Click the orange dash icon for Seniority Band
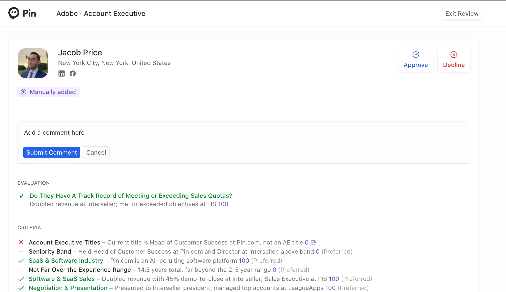This screenshot has height=292, width=506. click(x=21, y=252)
